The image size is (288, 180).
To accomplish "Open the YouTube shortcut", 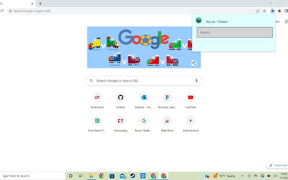I will pos(190,100).
